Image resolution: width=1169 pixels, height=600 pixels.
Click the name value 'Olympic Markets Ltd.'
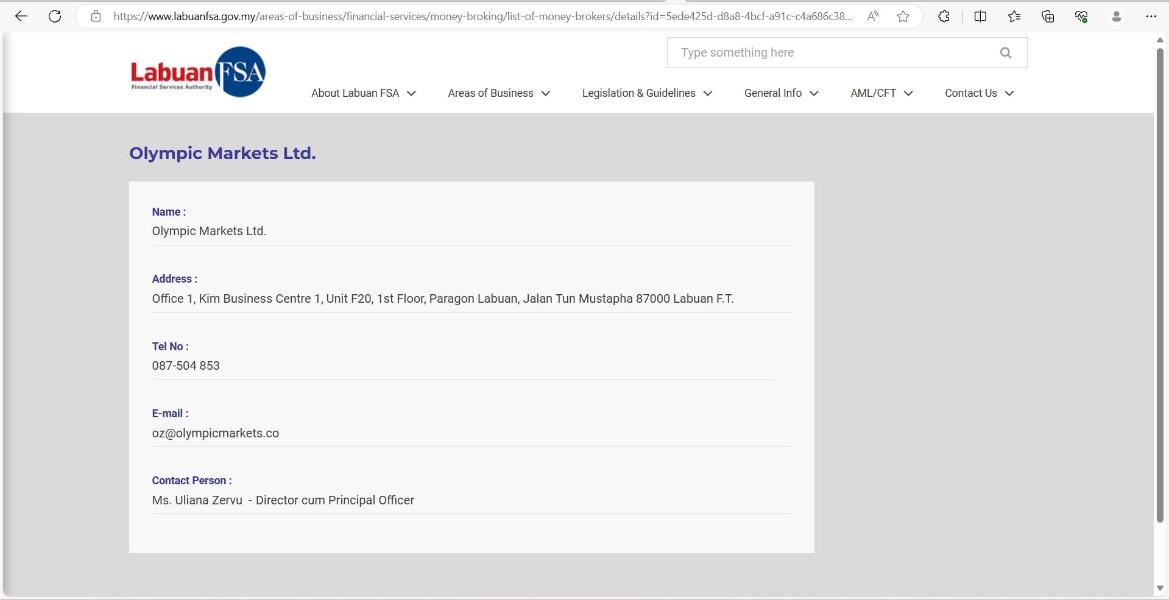(x=209, y=231)
